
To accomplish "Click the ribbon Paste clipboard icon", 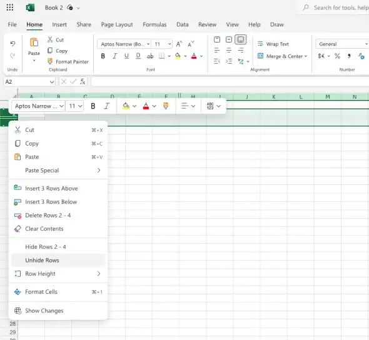I will pyautogui.click(x=34, y=42).
